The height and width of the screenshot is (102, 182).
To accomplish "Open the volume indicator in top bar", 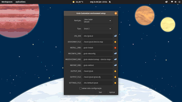I will pyautogui.click(x=176, y=2).
